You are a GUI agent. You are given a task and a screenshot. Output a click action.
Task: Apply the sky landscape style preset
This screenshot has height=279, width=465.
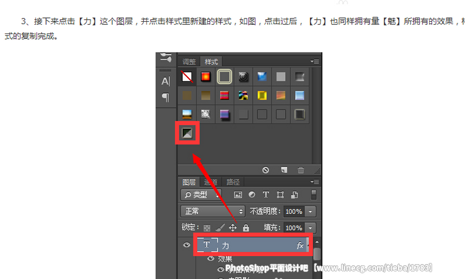[x=187, y=114]
